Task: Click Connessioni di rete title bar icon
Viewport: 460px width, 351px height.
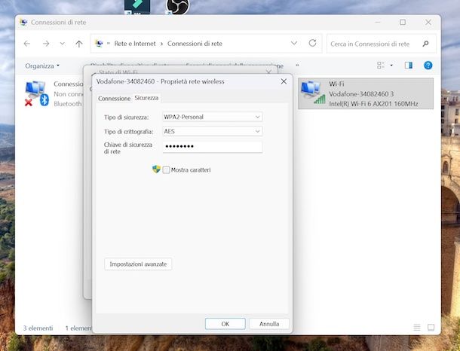Action: point(23,23)
